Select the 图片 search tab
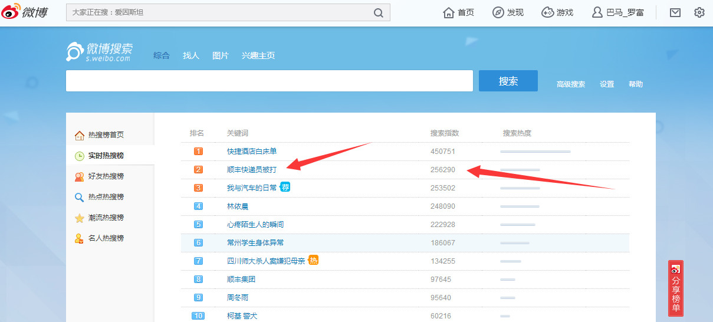The image size is (713, 322). tap(221, 55)
